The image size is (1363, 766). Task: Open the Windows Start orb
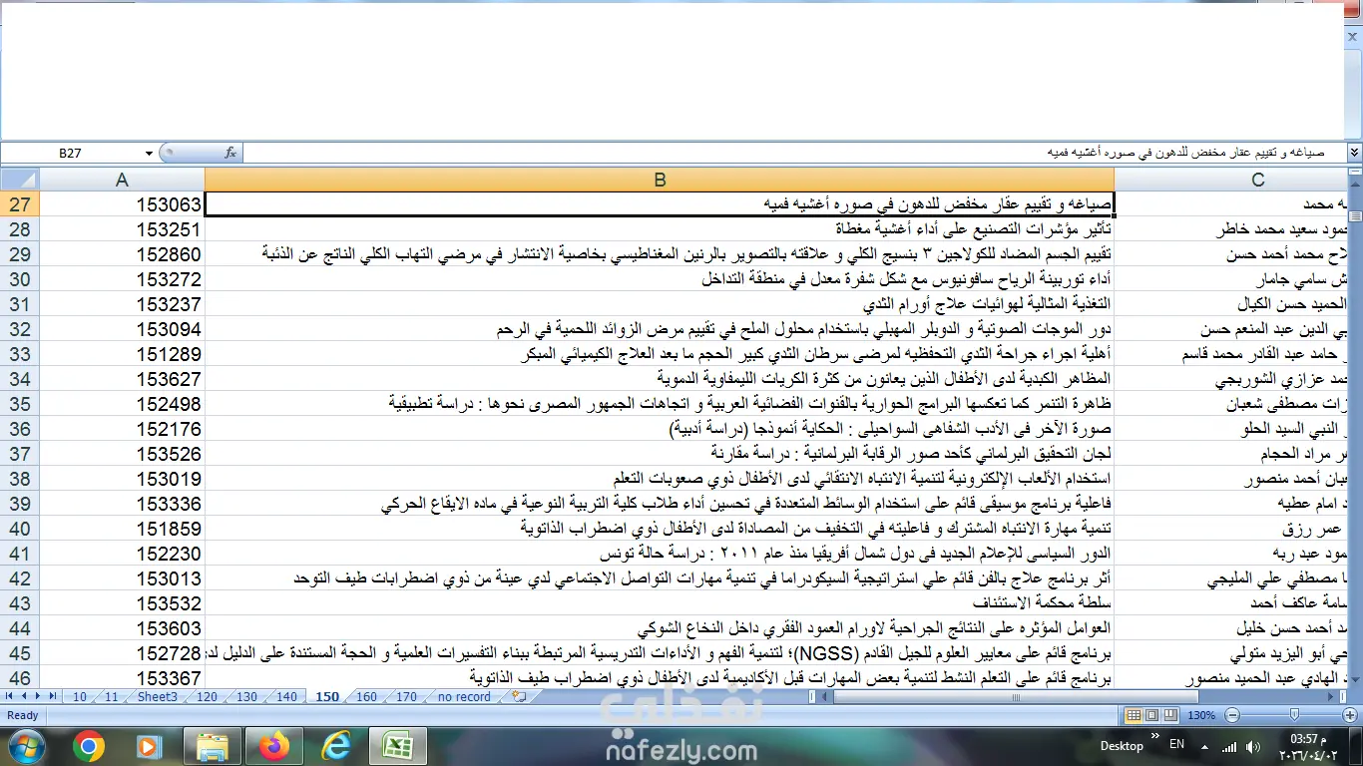[26, 745]
